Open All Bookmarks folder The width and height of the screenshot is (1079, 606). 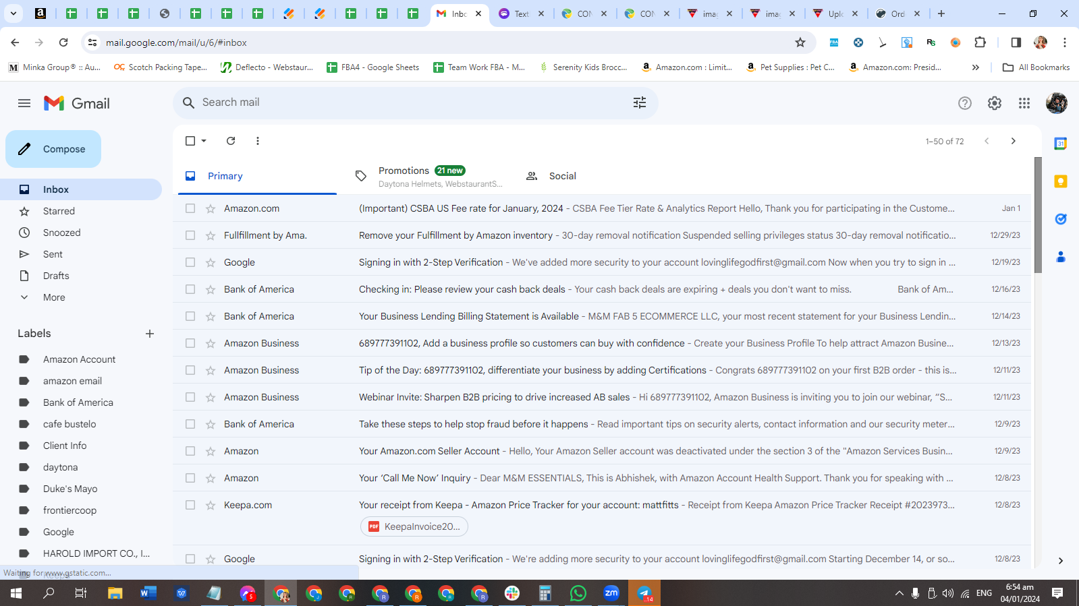coord(1036,67)
